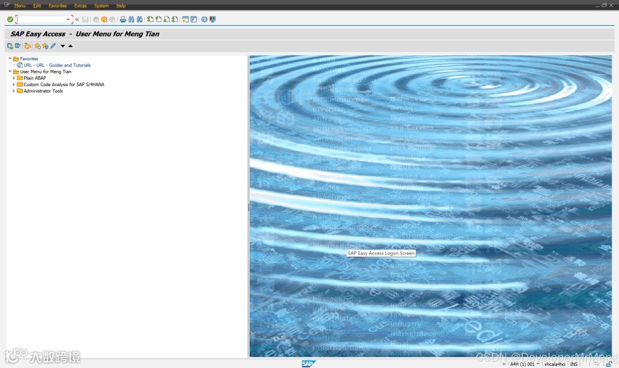Open the Help menu
Viewport: 619px width, 368px height.
(121, 6)
